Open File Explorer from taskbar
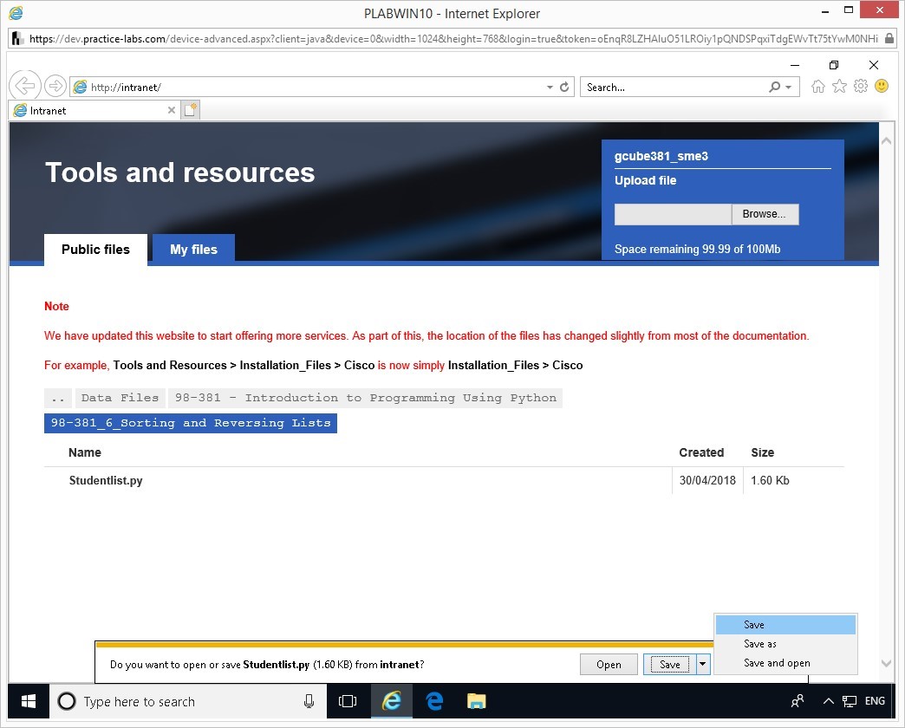 point(475,701)
